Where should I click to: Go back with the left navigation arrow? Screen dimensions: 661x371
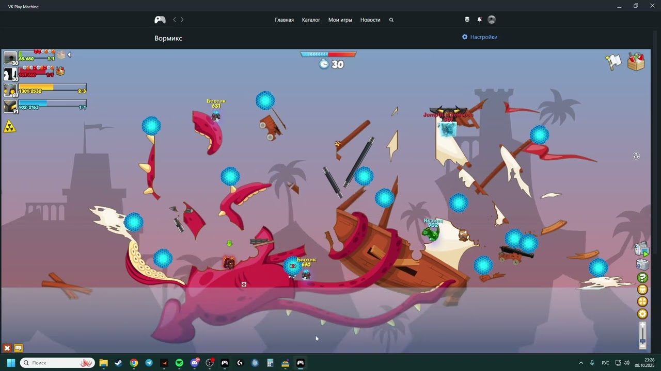click(x=175, y=20)
